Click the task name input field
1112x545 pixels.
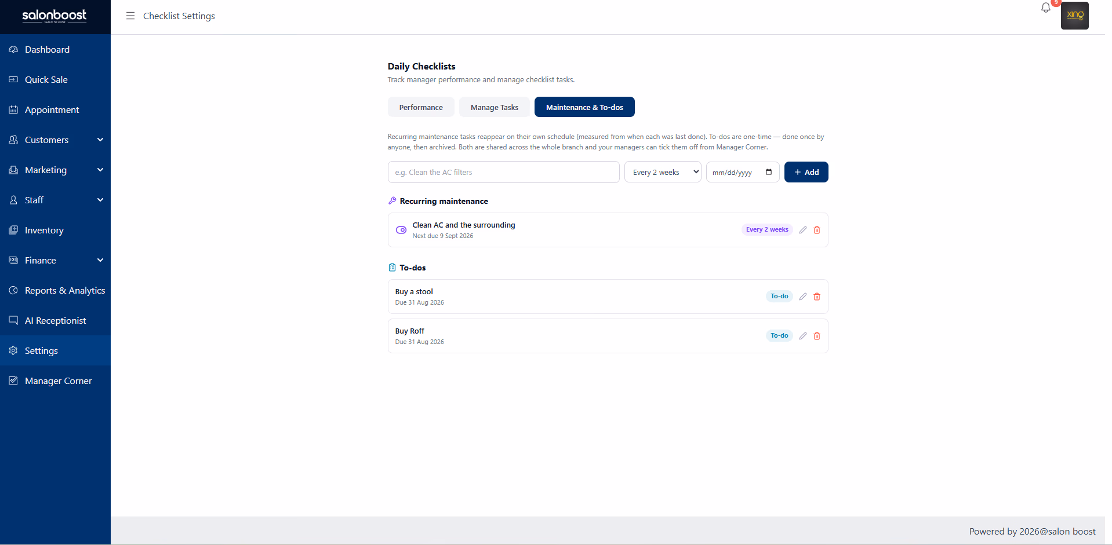point(503,172)
